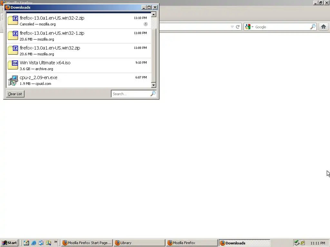Restore down the main Firefox window

[321, 3]
